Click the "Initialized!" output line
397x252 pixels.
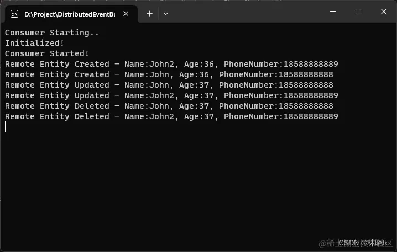(34, 43)
